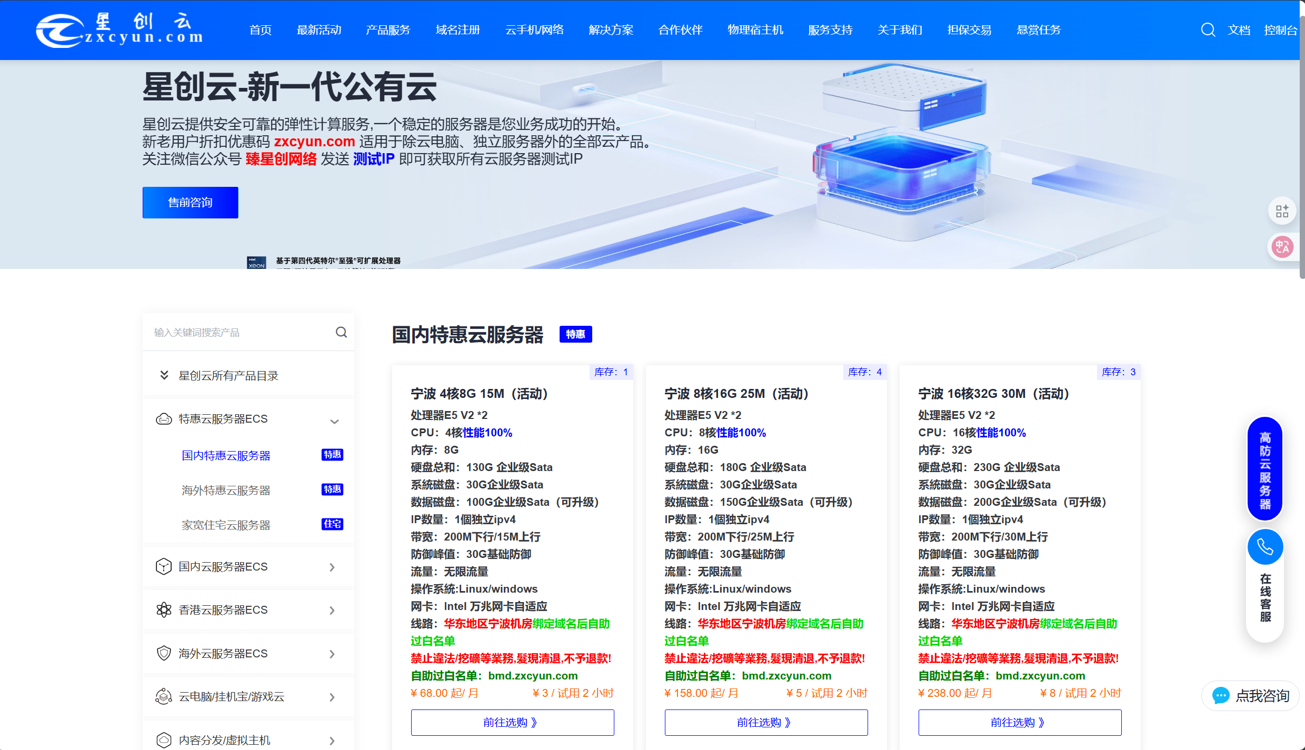Click the product search magnifier icon

click(341, 332)
